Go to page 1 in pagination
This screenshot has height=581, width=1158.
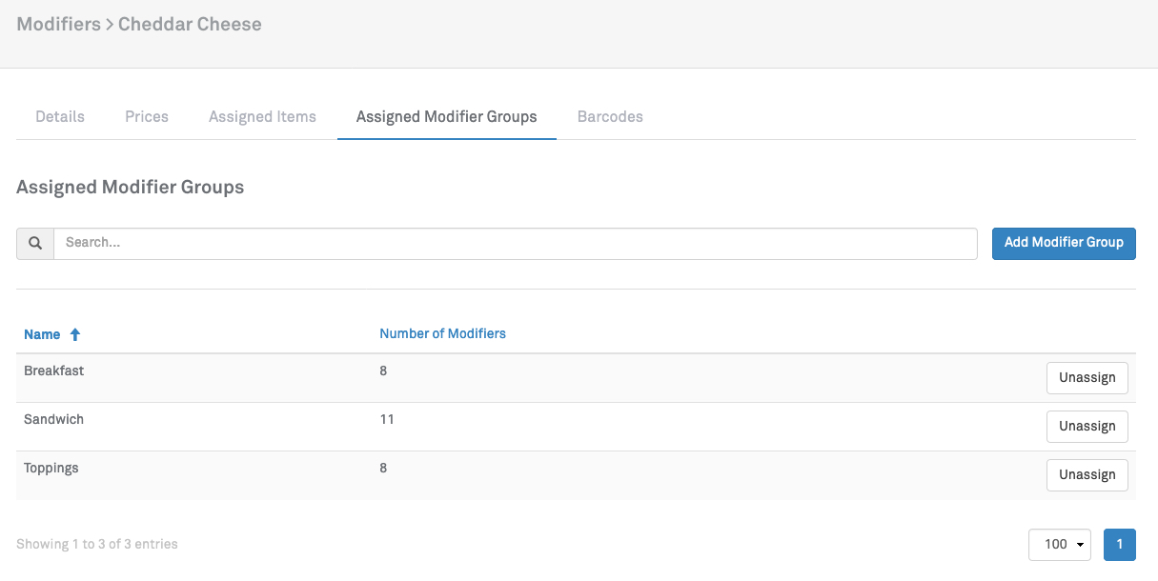point(1119,545)
